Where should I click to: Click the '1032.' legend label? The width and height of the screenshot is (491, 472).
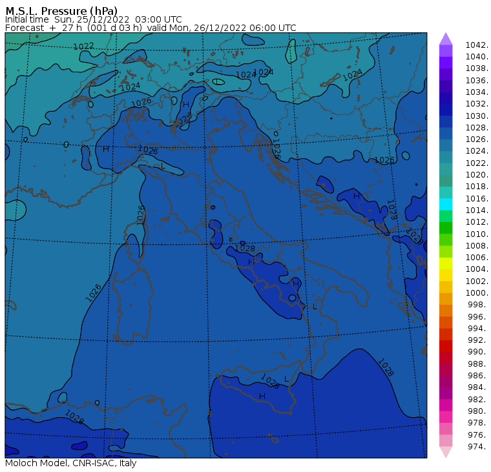pyautogui.click(x=477, y=104)
